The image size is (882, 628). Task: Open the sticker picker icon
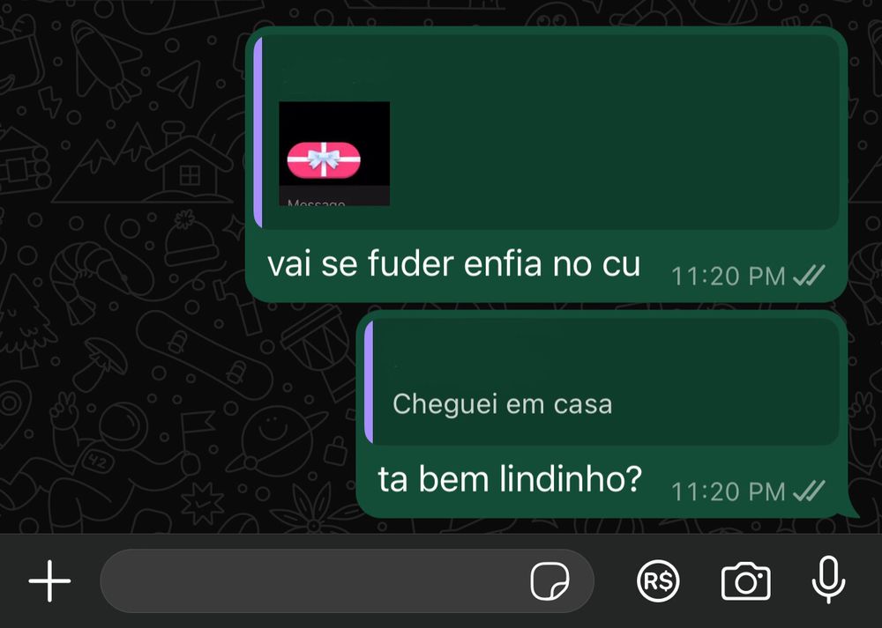pyautogui.click(x=549, y=580)
